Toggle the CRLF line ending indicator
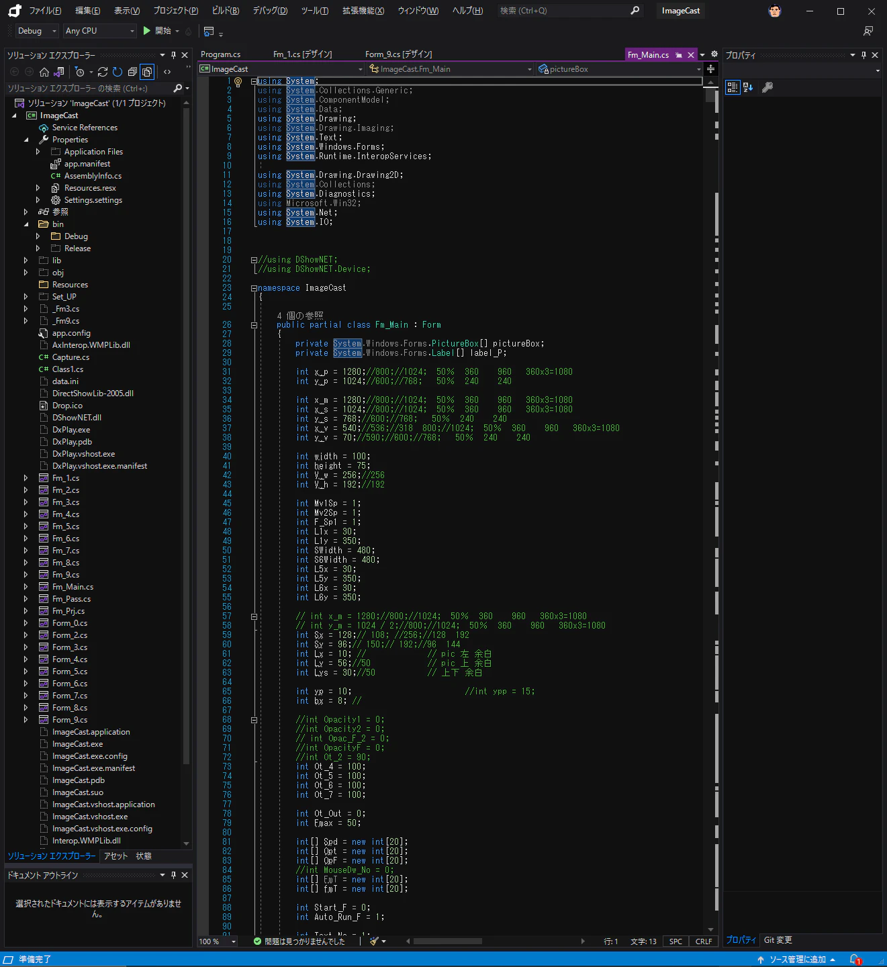This screenshot has height=967, width=887. coord(704,941)
